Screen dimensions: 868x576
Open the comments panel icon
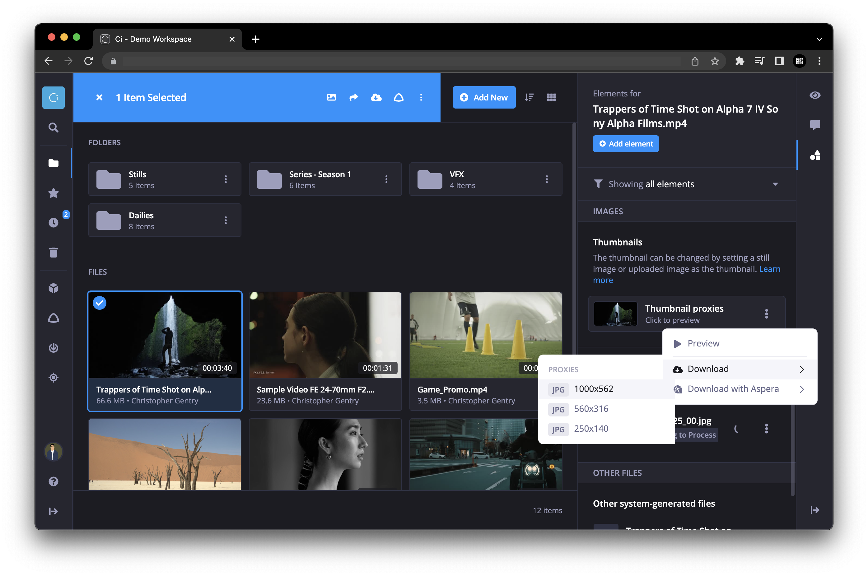click(815, 125)
